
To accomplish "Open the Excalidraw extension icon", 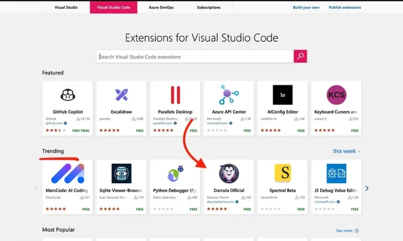I will [121, 95].
